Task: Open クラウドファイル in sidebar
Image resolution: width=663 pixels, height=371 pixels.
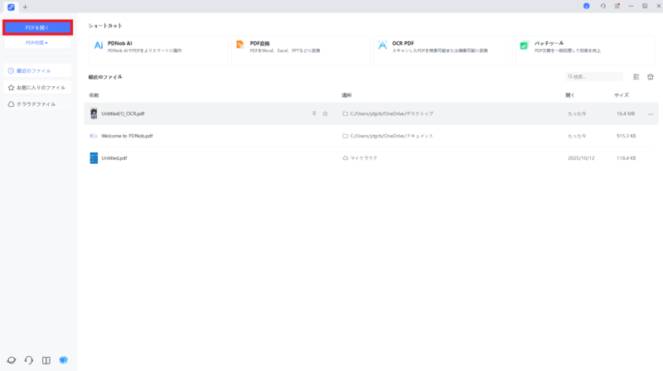Action: 37,104
